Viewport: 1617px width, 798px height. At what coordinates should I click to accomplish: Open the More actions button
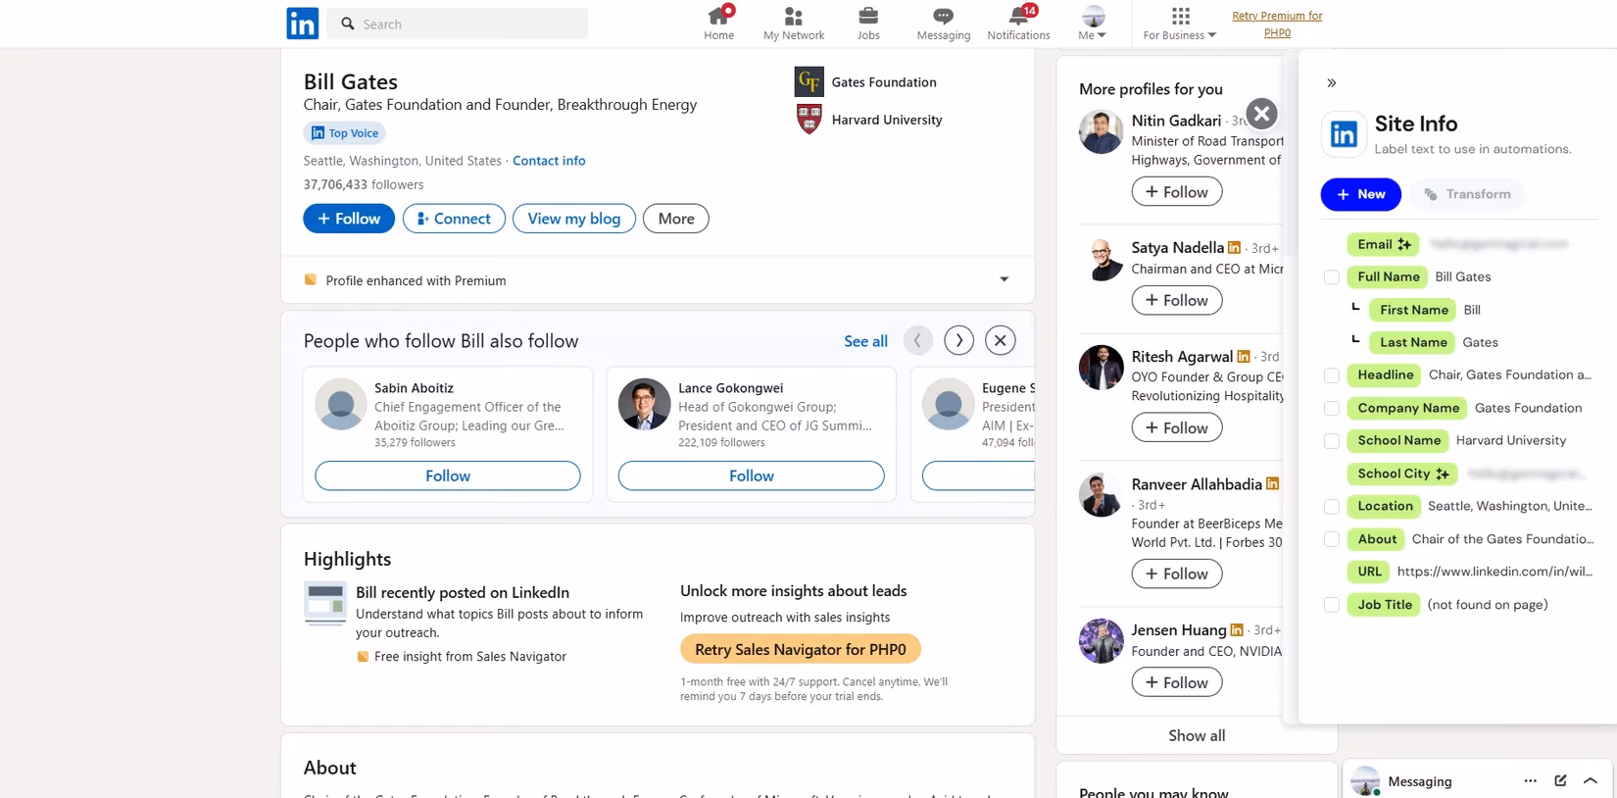[x=676, y=219]
